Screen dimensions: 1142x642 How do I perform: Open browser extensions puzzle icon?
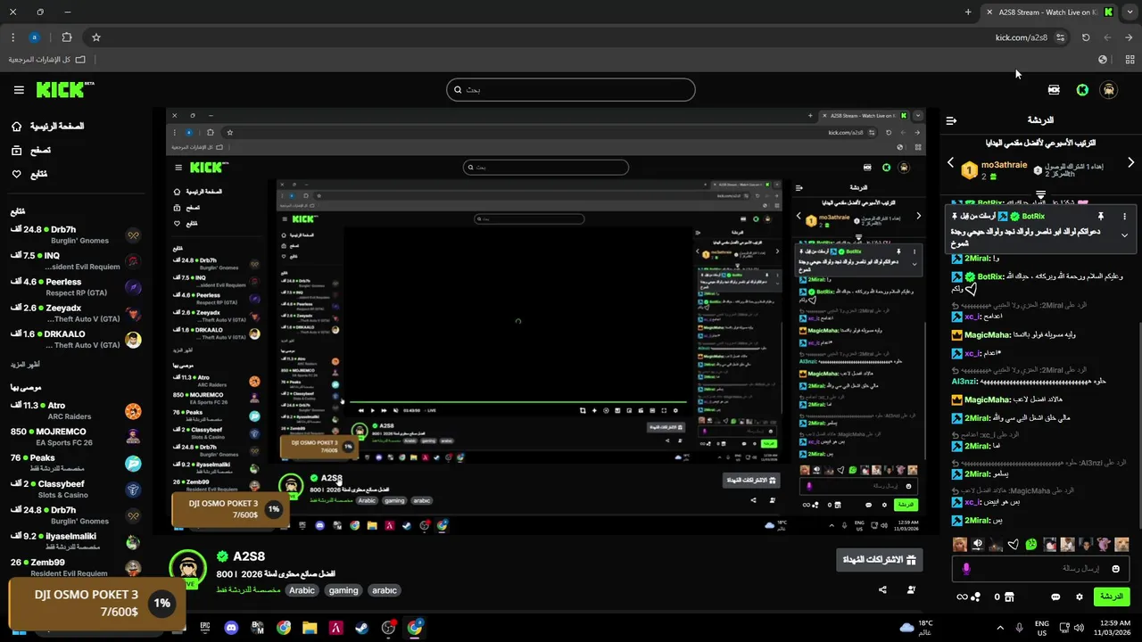[x=67, y=37]
